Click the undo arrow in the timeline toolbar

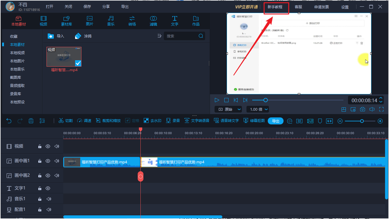9,121
